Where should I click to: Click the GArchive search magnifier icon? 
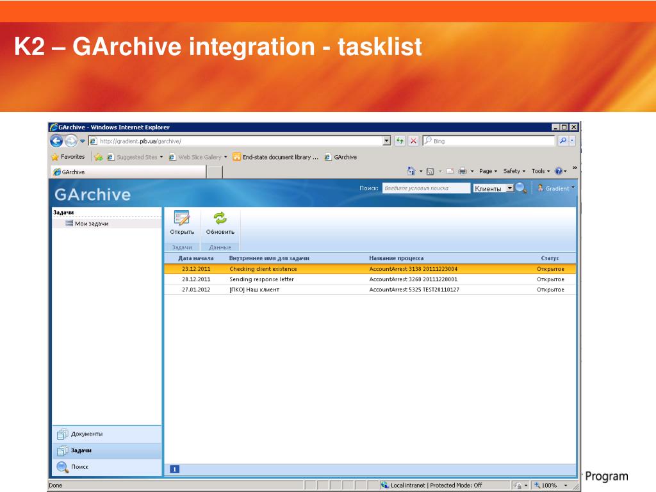521,188
